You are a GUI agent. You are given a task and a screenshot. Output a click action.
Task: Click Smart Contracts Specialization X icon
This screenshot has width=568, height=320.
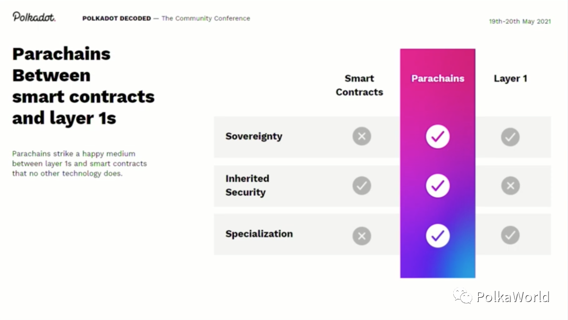coord(362,236)
